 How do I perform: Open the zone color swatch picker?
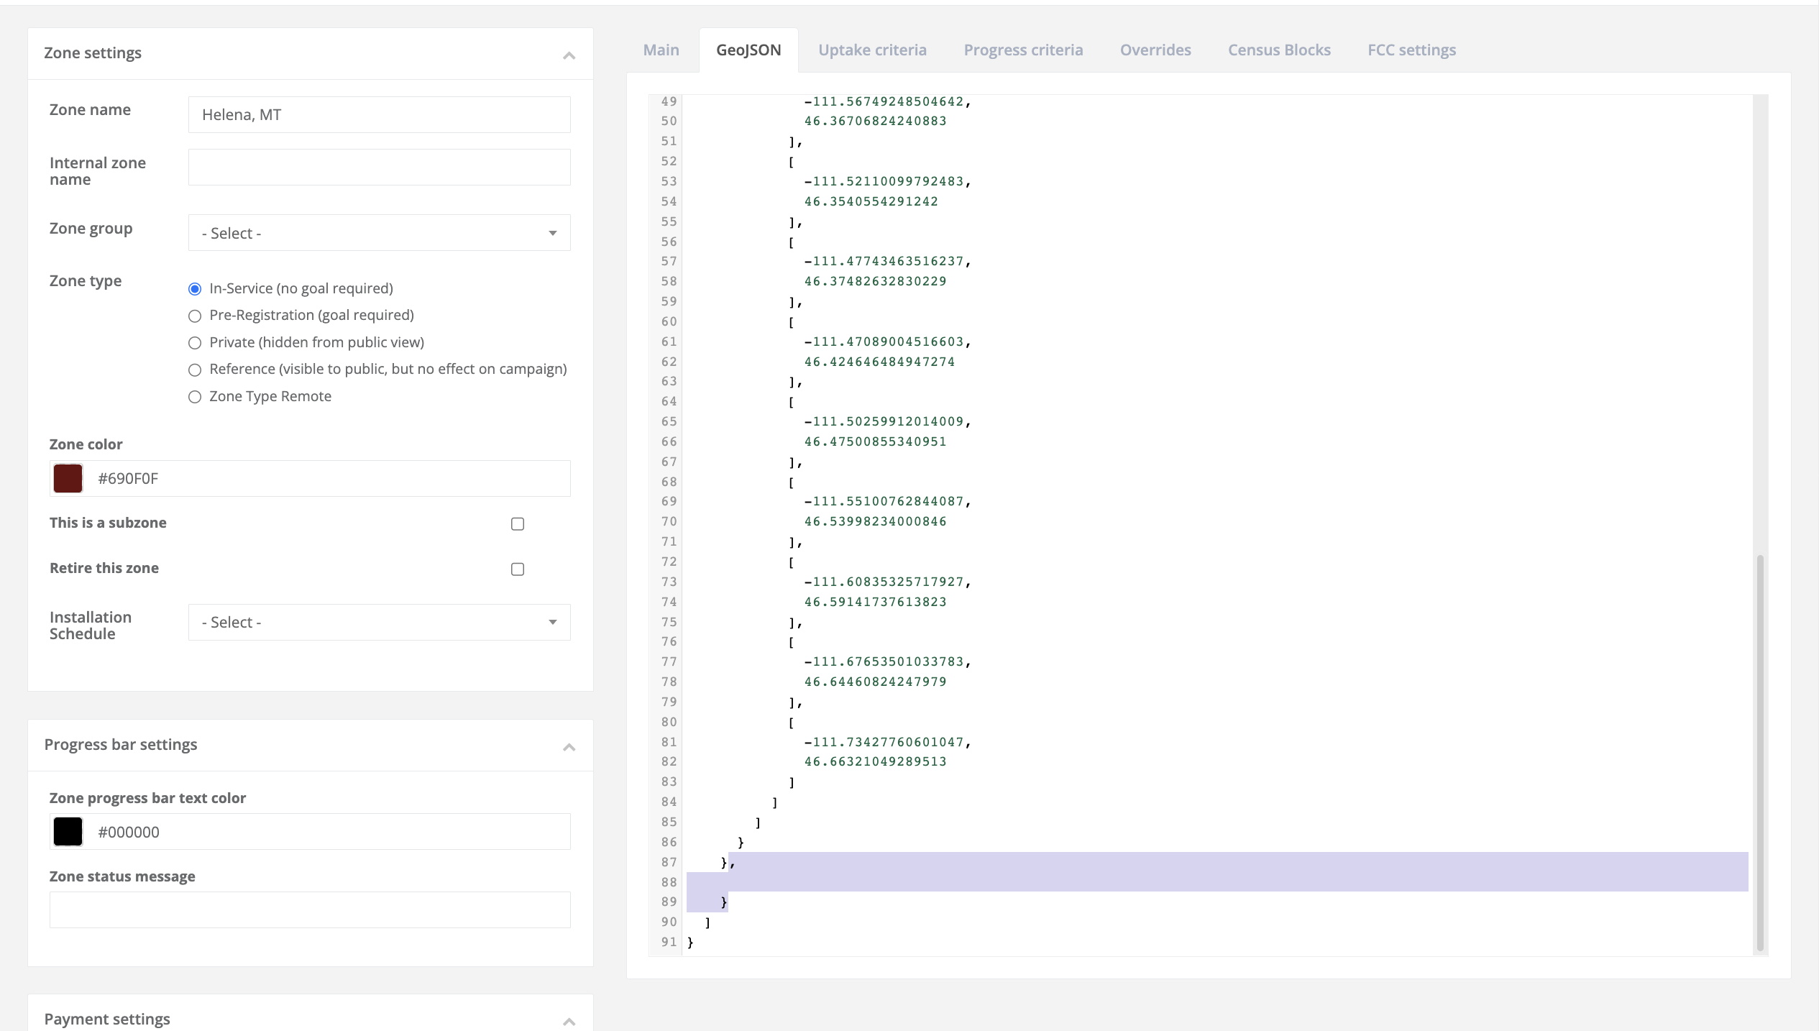pyautogui.click(x=67, y=477)
